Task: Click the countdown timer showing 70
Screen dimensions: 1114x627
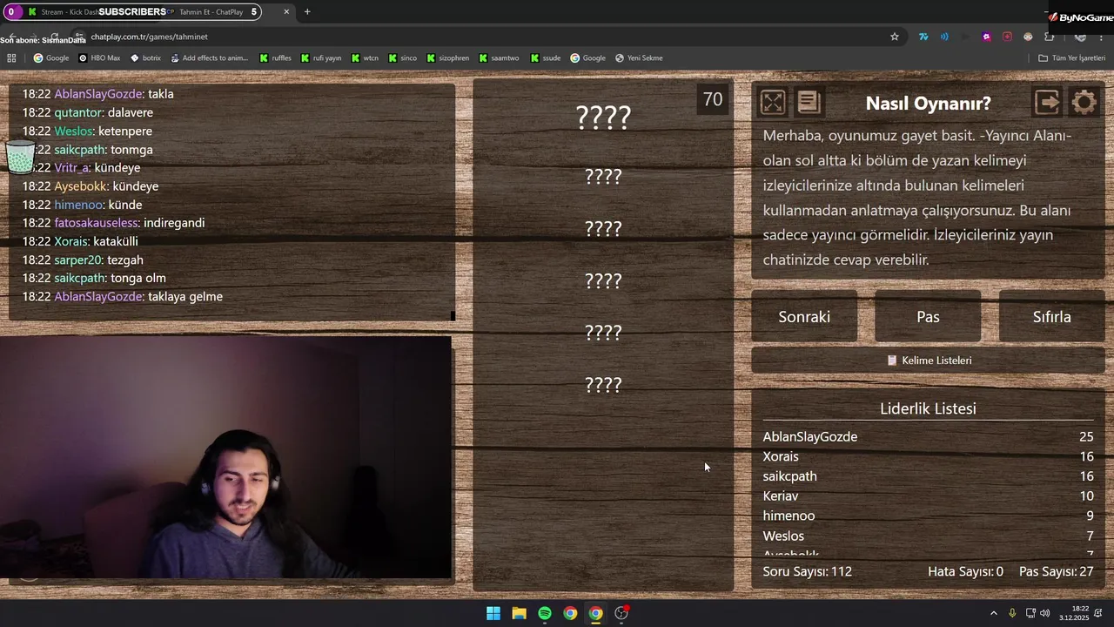Action: (713, 100)
